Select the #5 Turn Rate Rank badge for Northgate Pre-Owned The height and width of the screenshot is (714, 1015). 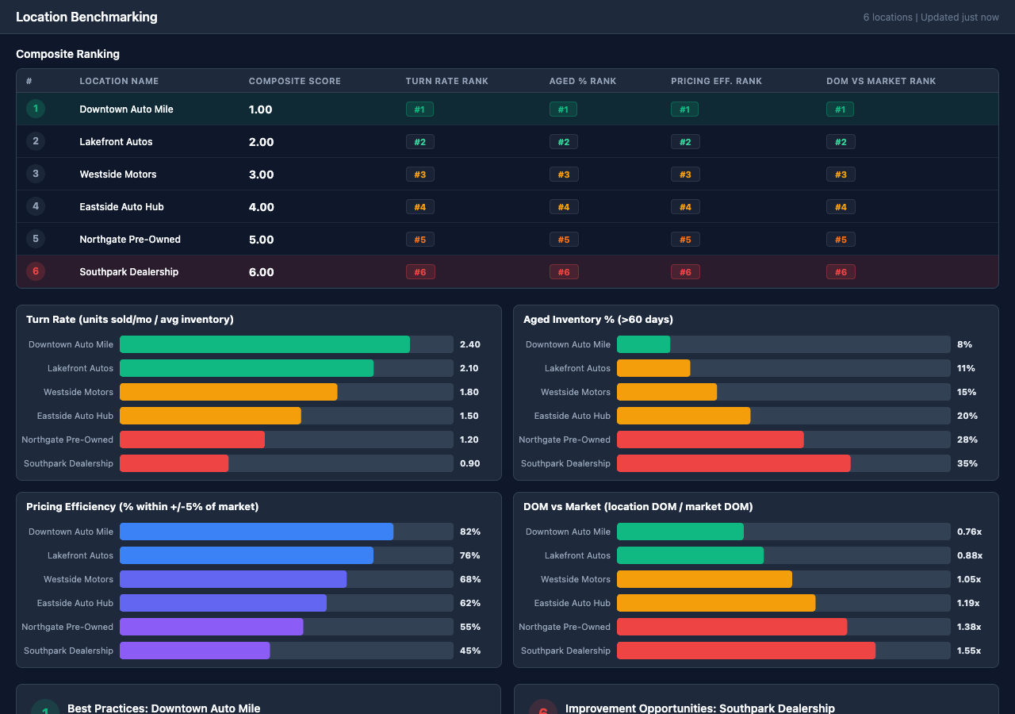[419, 239]
